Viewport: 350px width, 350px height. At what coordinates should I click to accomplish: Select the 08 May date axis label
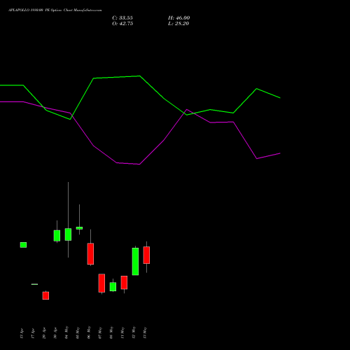pos(111,332)
